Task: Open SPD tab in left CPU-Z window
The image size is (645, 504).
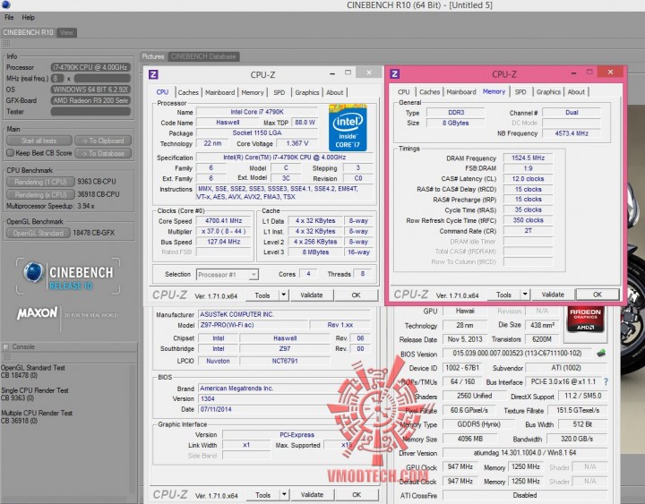Action: (x=279, y=92)
